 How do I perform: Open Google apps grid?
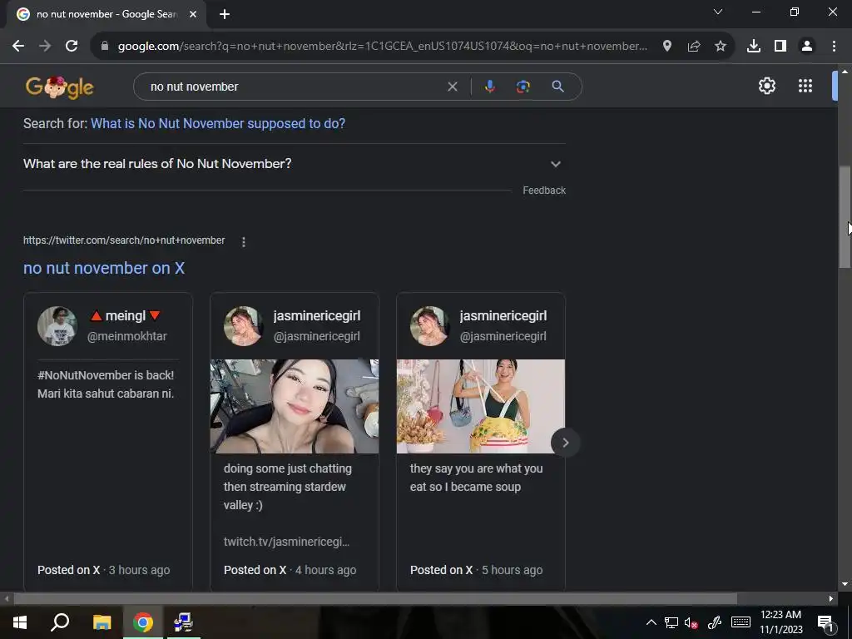805,86
